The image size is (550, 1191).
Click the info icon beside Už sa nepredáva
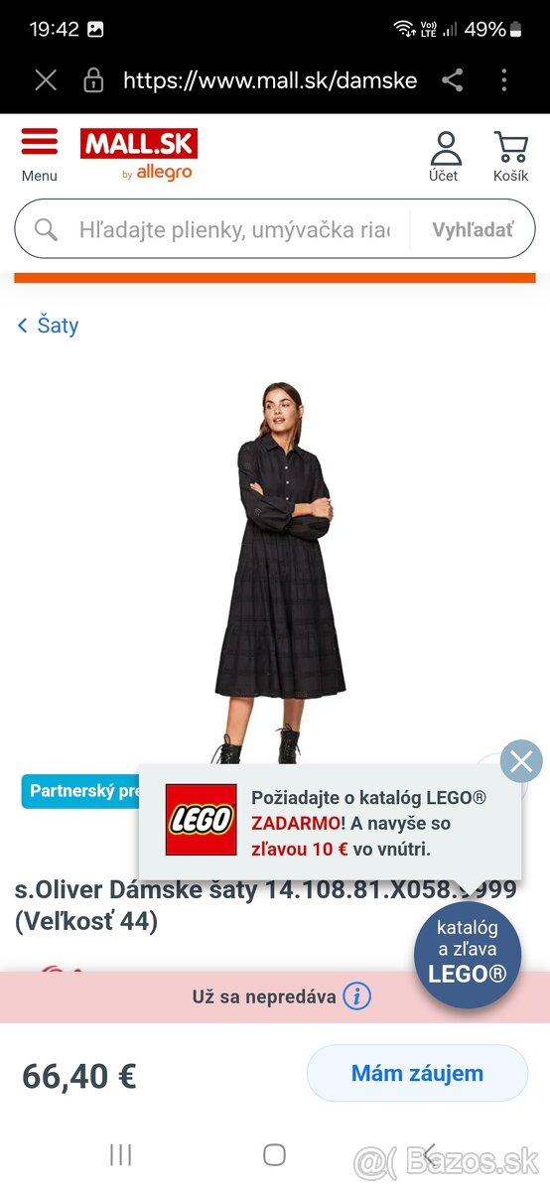(357, 996)
